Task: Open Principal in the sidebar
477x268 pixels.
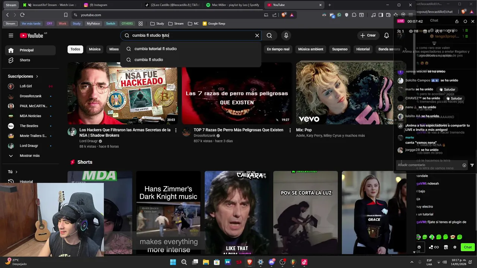Action: [31, 50]
